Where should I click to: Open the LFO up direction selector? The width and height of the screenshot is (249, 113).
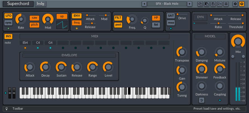[62, 16]
